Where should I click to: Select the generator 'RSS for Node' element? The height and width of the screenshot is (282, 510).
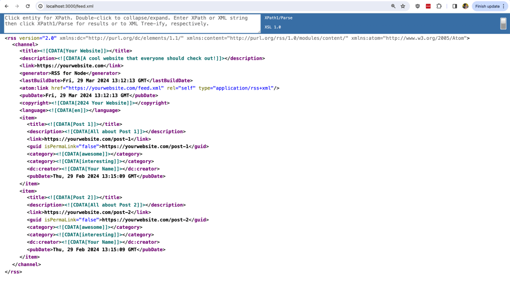pyautogui.click(x=70, y=73)
